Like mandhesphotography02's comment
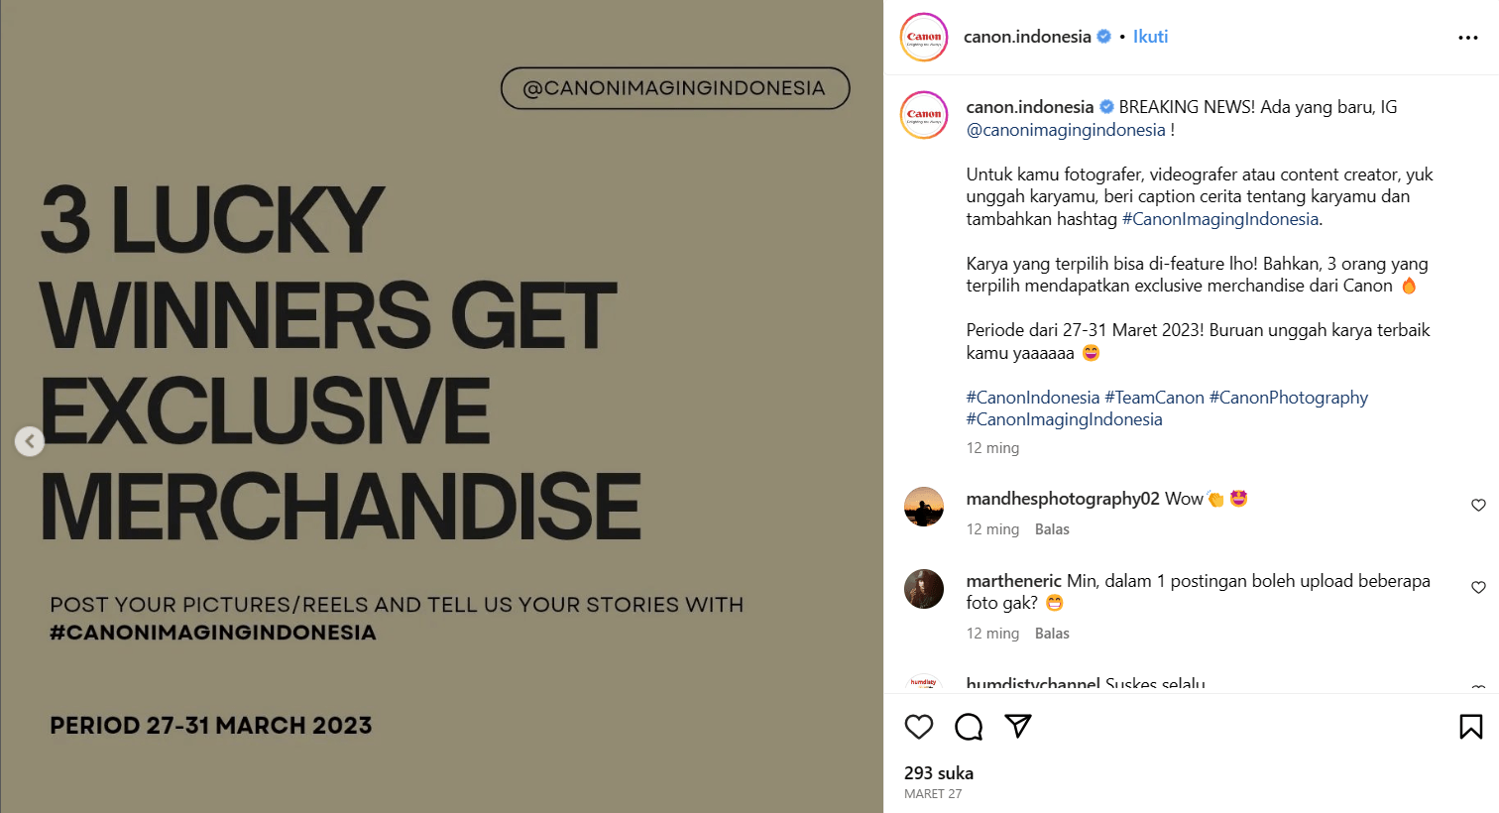This screenshot has height=813, width=1499. tap(1478, 506)
